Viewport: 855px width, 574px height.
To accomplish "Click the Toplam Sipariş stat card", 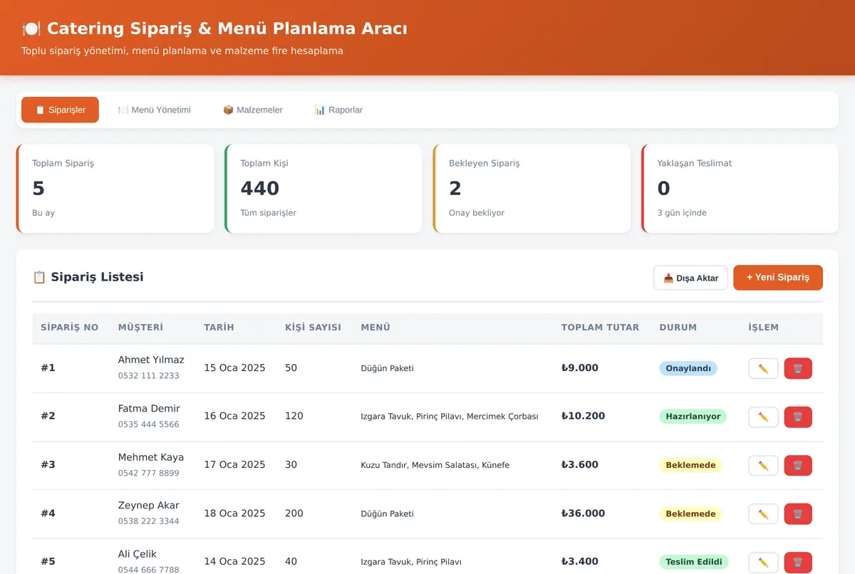I will coord(115,189).
